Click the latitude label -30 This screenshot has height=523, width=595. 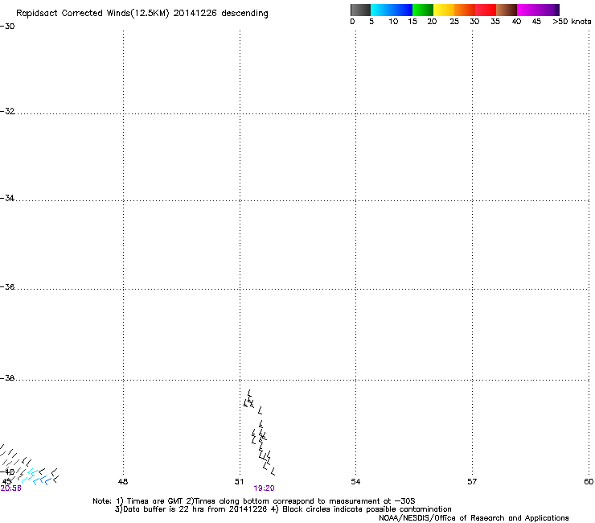point(7,27)
